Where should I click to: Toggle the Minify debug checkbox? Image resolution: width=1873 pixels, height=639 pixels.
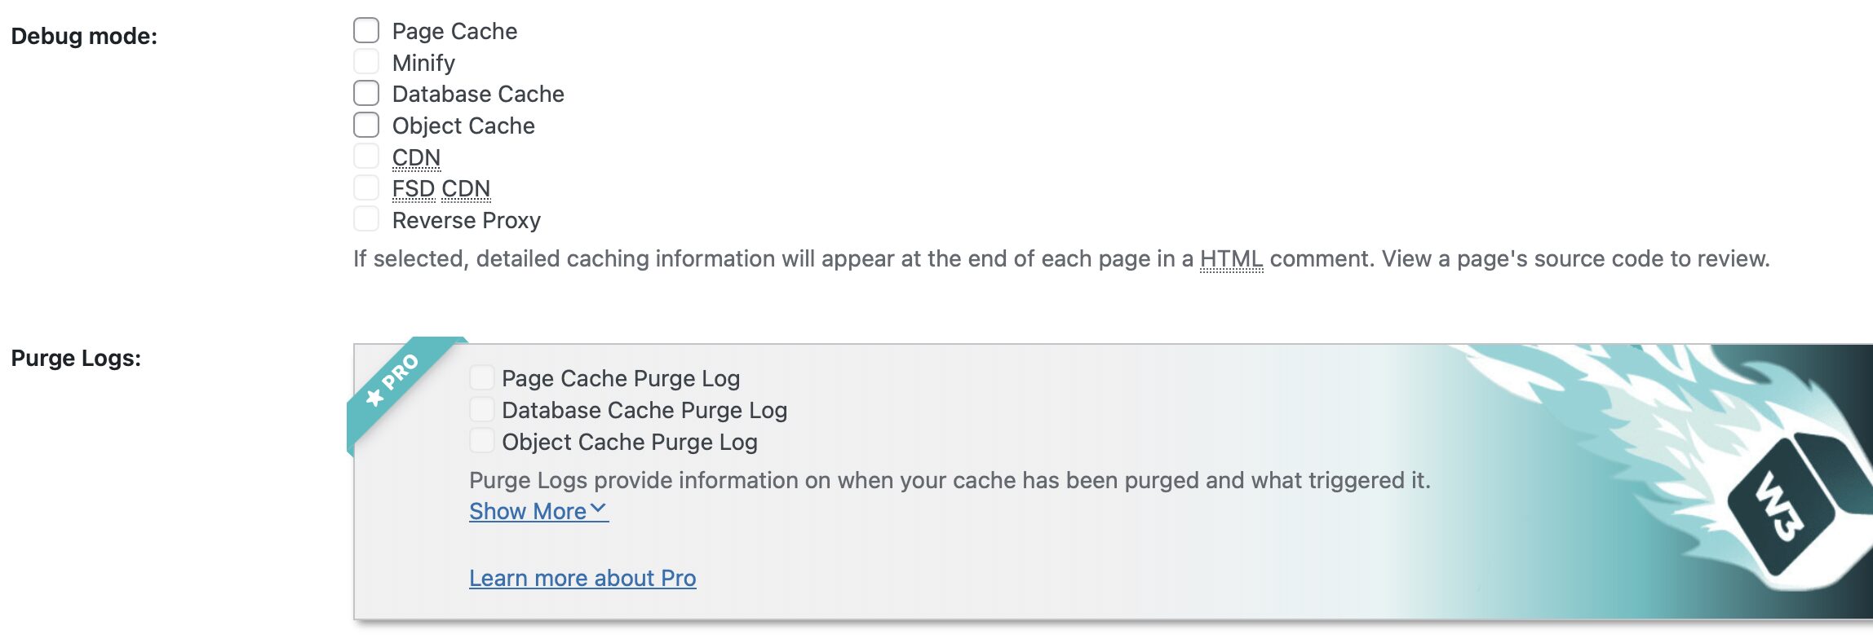366,62
